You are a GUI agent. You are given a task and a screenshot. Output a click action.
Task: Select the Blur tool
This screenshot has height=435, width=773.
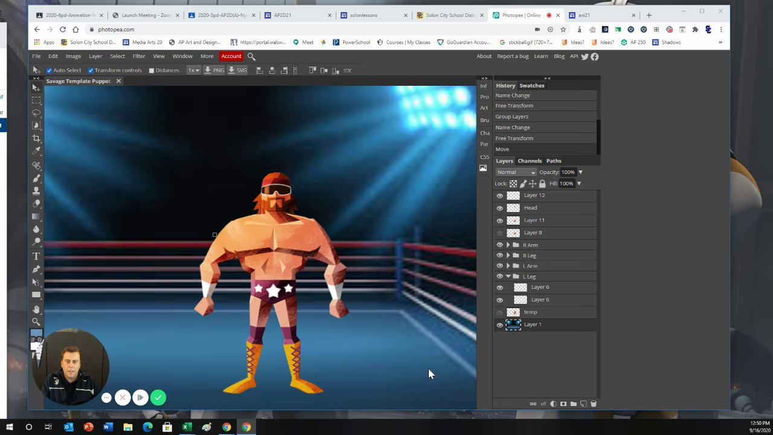36,229
